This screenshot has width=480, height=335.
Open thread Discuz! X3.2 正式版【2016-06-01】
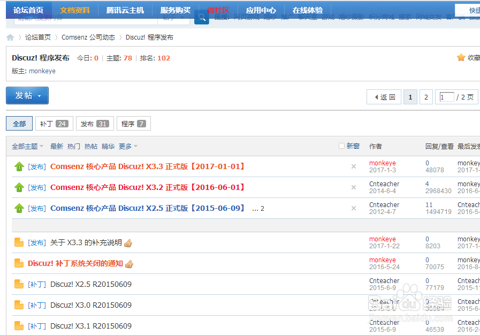[x=148, y=187]
